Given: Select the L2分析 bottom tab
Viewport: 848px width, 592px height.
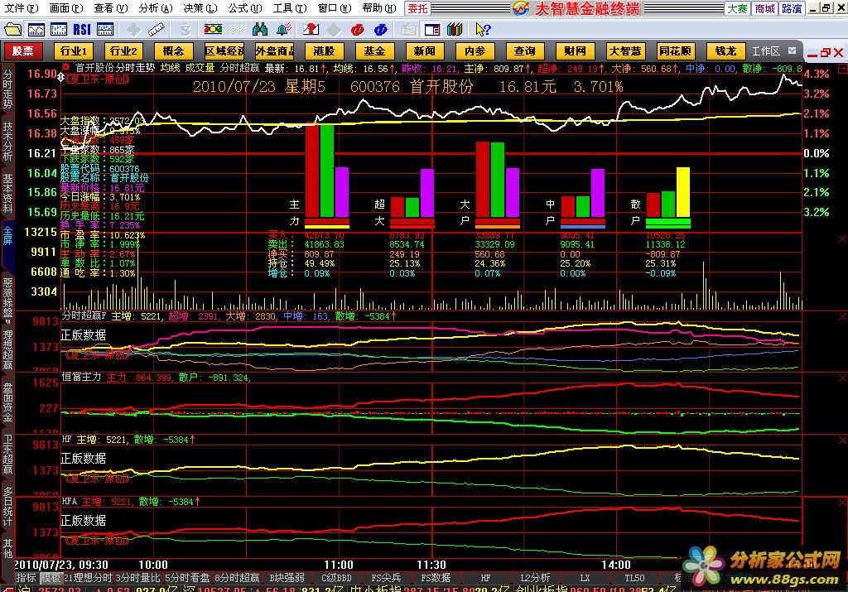Looking at the screenshot, I should pyautogui.click(x=536, y=577).
